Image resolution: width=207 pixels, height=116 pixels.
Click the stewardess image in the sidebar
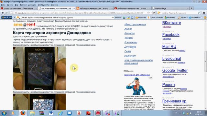(x=136, y=86)
